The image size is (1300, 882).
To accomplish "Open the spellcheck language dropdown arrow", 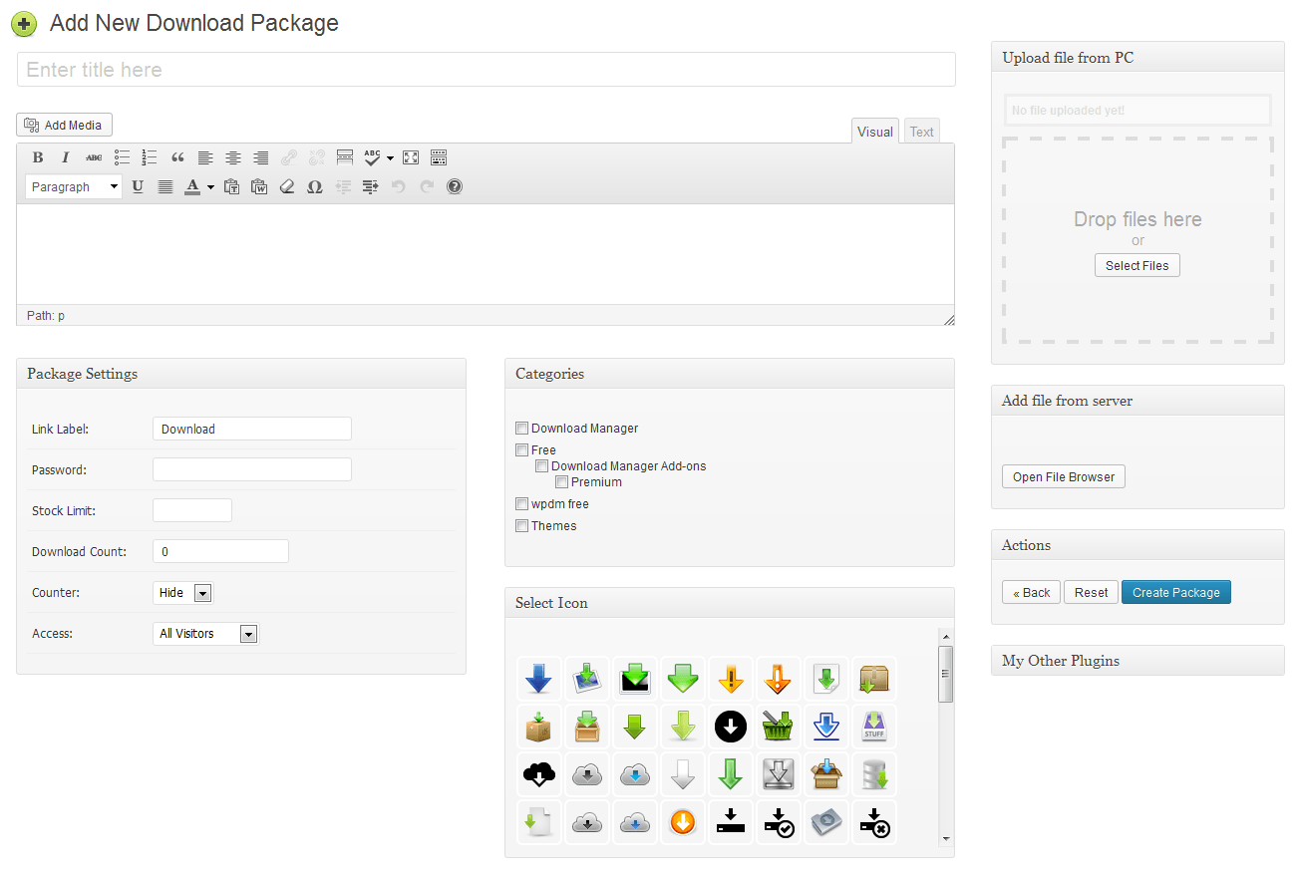I will [x=390, y=157].
